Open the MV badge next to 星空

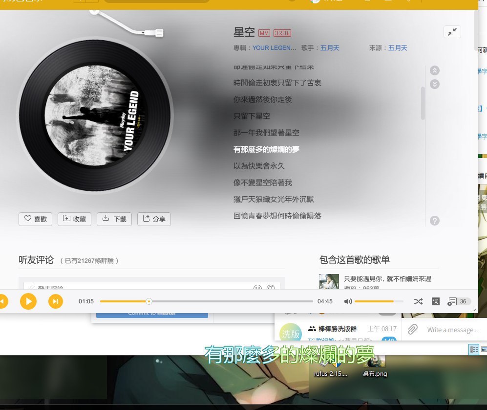coord(264,33)
